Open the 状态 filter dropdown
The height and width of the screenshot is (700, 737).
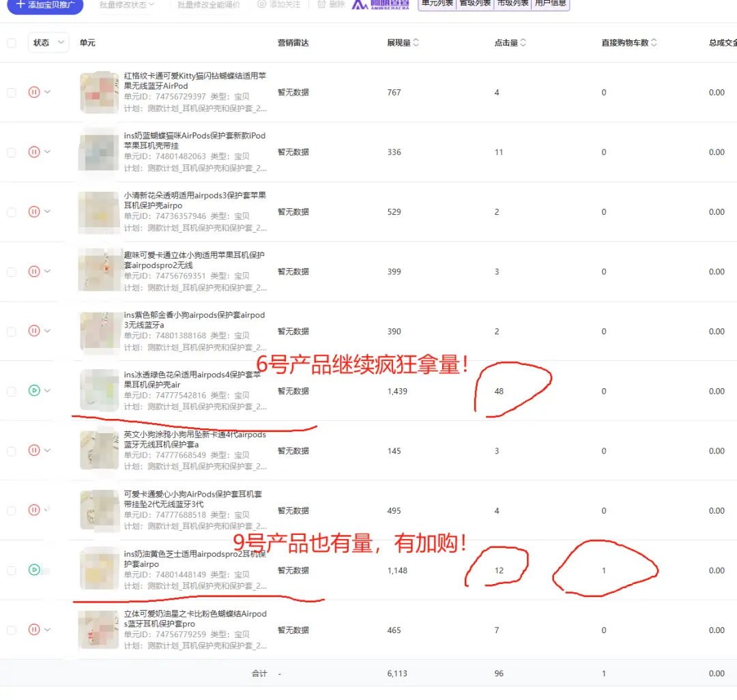point(48,43)
